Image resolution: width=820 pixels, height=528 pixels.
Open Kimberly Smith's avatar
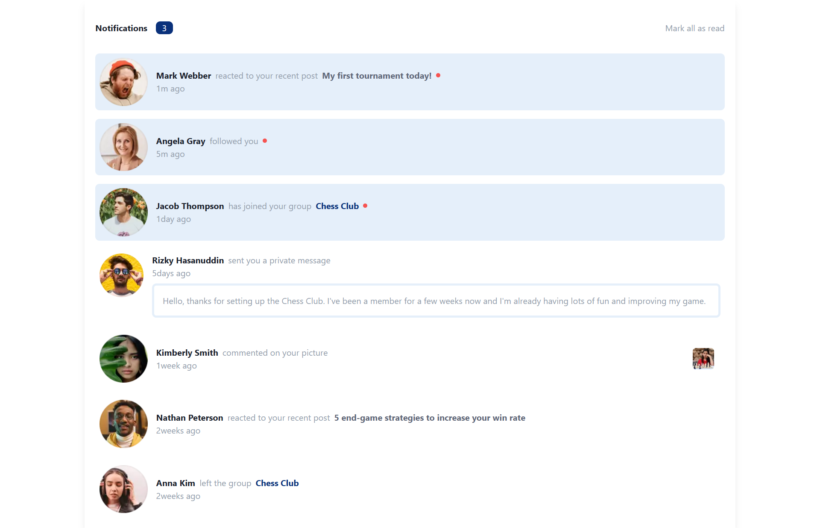[x=123, y=359]
